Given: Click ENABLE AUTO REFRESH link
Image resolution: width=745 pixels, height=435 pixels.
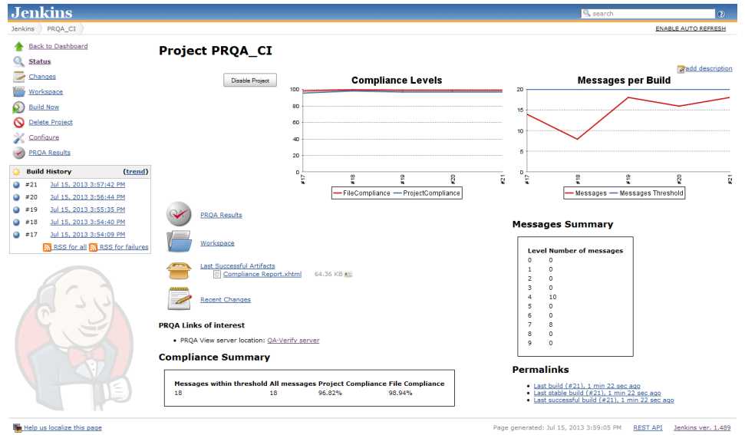Looking at the screenshot, I should (691, 28).
